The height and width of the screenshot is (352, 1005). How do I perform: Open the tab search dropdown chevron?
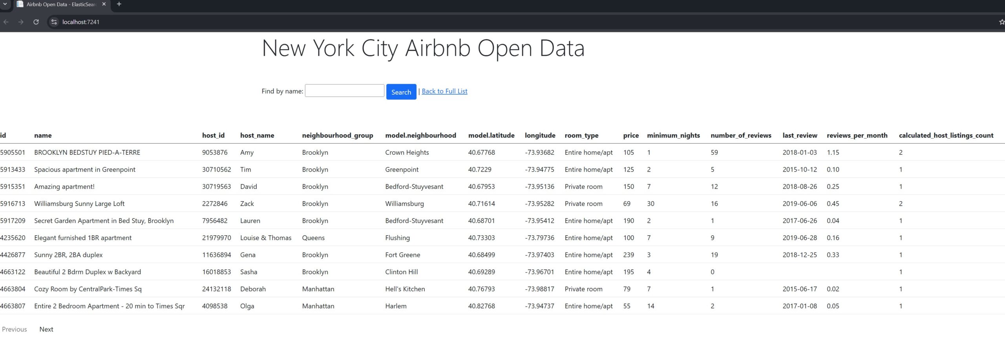(x=5, y=4)
